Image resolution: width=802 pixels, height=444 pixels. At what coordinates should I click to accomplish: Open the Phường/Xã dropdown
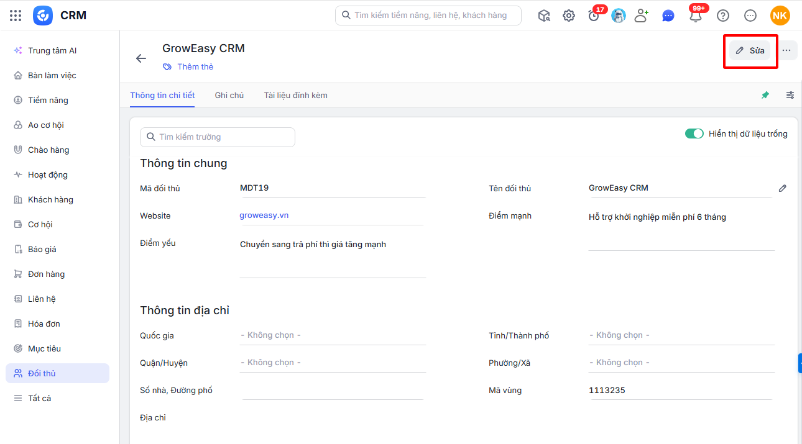[x=681, y=363]
